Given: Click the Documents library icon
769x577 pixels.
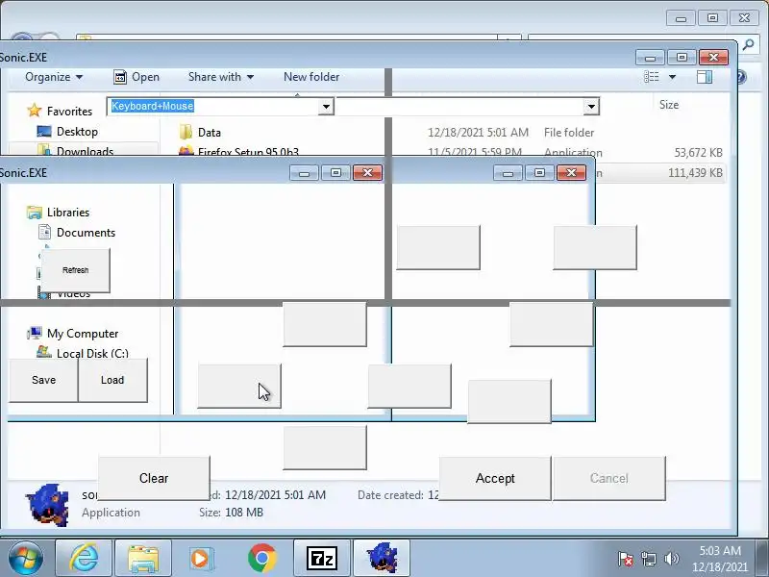Looking at the screenshot, I should (x=44, y=232).
